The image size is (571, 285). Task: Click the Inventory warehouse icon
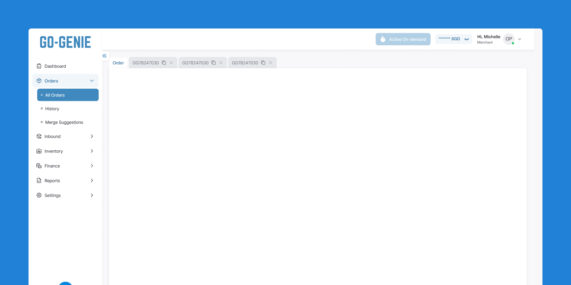click(39, 151)
